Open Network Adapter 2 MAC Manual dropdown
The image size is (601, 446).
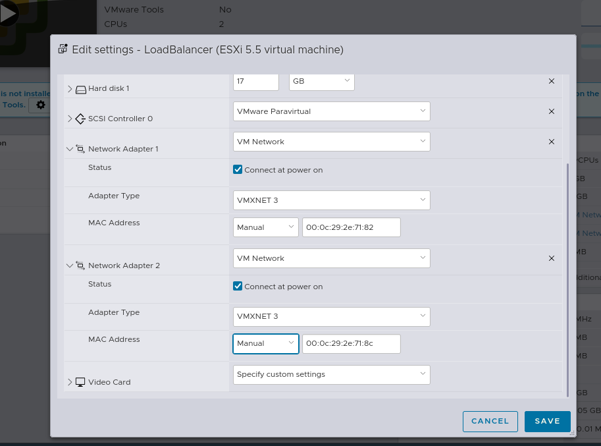(266, 344)
